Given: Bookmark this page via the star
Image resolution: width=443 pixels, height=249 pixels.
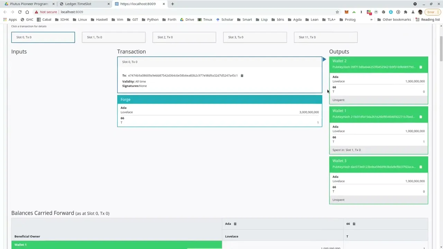Looking at the screenshot, I should 337,12.
